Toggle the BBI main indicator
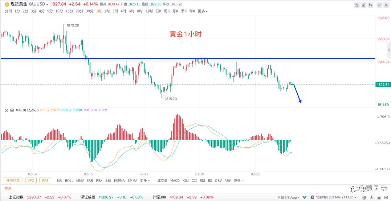This screenshot has height=201, width=391. tap(108, 181)
